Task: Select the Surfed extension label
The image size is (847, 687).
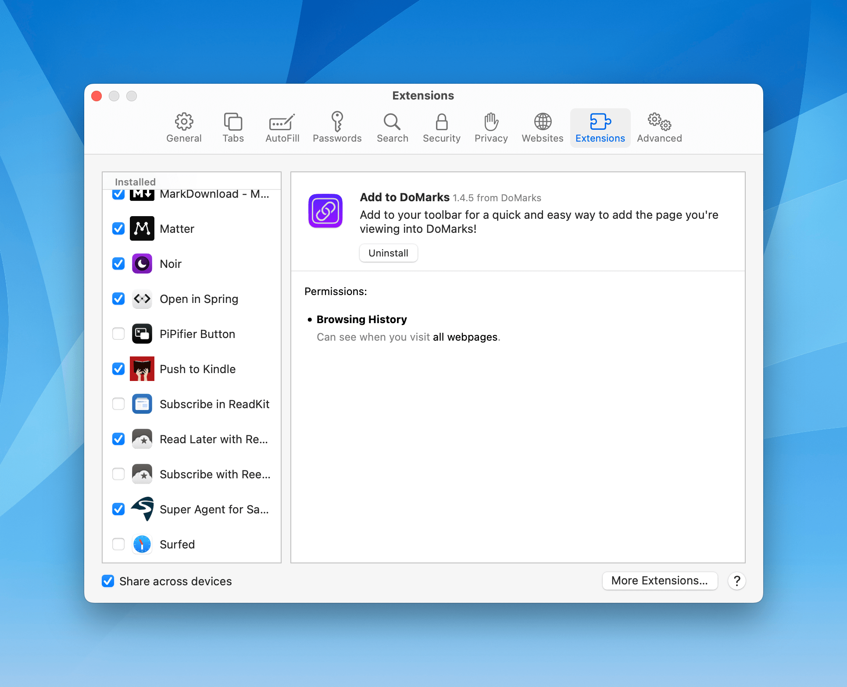Action: point(177,545)
